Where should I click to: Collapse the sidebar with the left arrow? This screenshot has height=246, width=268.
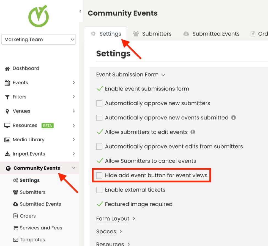[x=80, y=11]
